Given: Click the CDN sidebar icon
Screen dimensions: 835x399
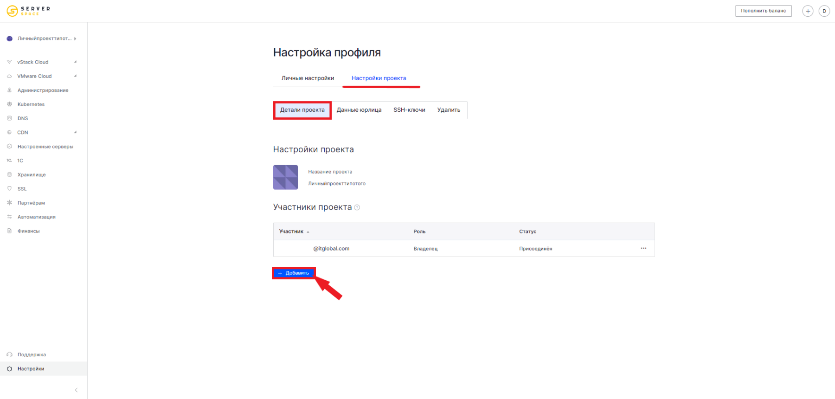Looking at the screenshot, I should [x=9, y=132].
